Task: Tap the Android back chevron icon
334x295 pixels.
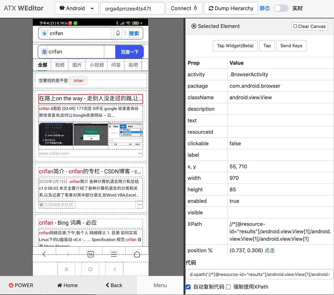Action: 114,269
